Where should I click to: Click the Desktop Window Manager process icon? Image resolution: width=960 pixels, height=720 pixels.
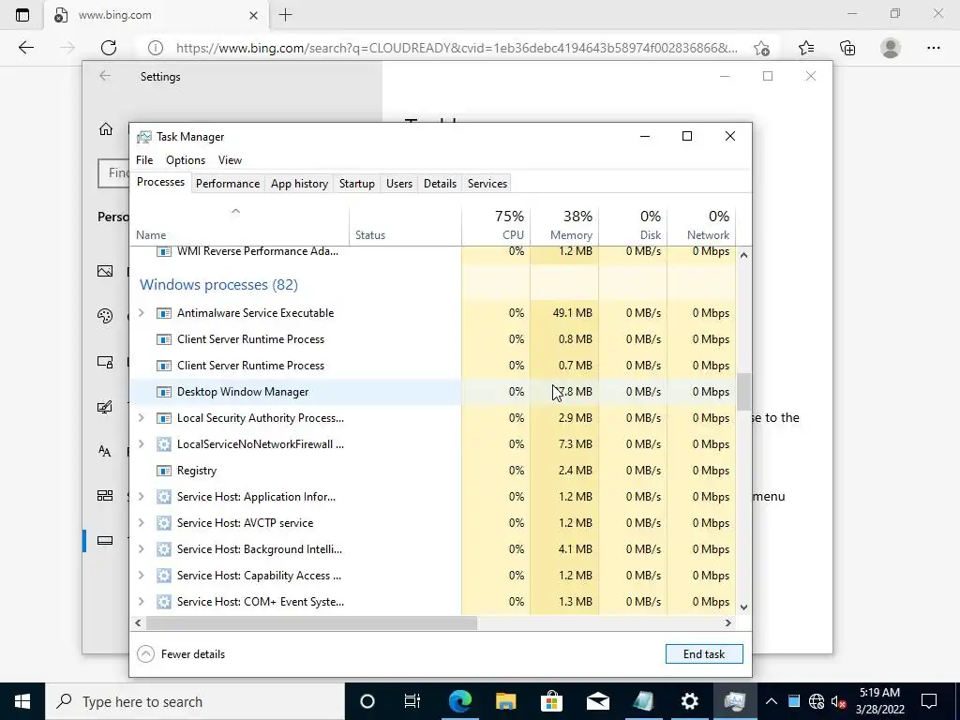coord(163,392)
